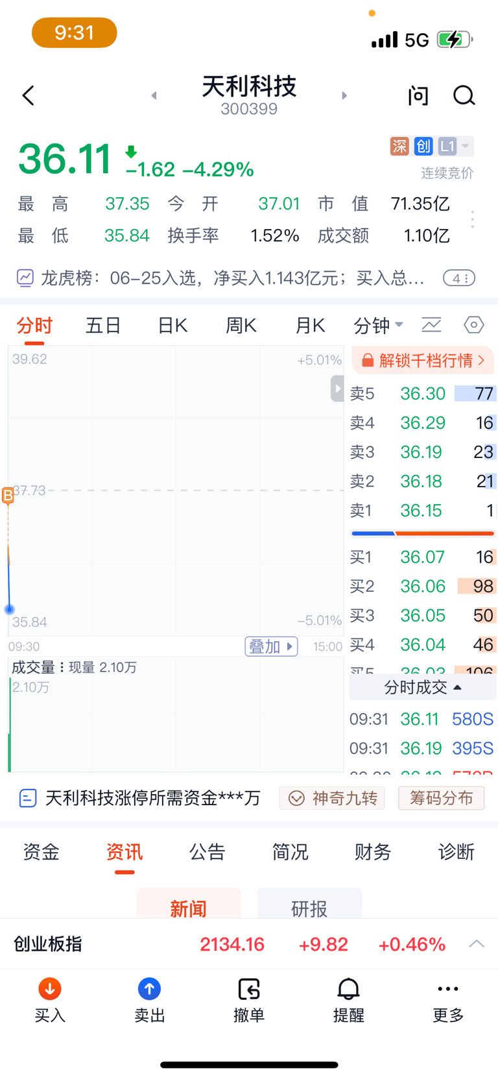Switch to 五日 chart tab
Screen dimensions: 498x1079
(x=104, y=325)
